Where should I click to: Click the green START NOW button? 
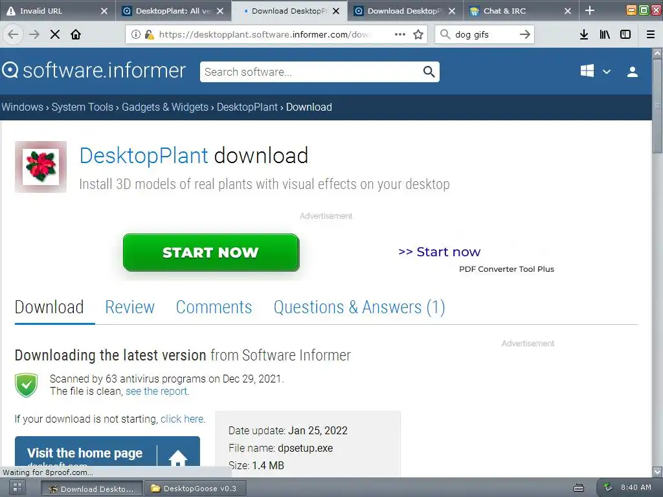211,252
